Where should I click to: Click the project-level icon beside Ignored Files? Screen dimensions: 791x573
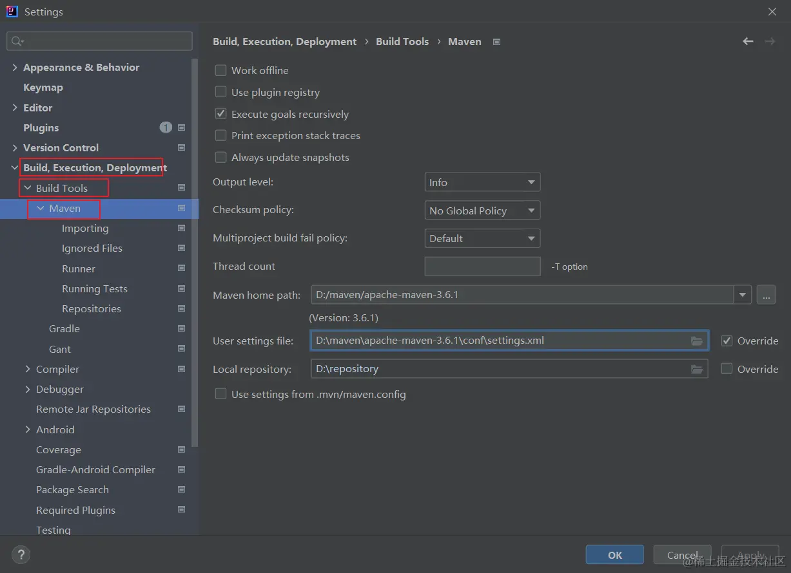click(181, 248)
